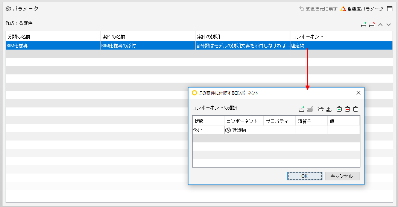Viewport: 398px width, 207px height.
Task: Click the empty 演算子 cell for 建造物
Action: pyautogui.click(x=312, y=130)
